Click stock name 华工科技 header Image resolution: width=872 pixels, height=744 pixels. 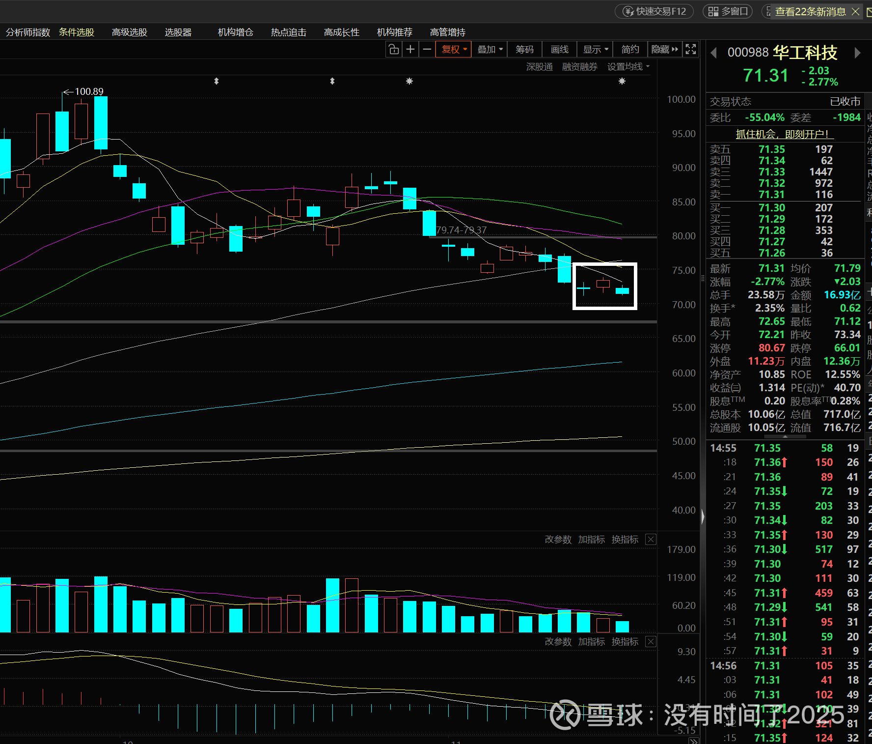pyautogui.click(x=805, y=53)
